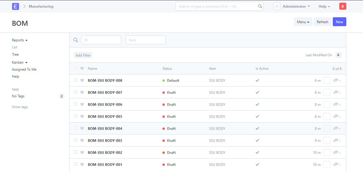
Task: Click the assignment icon on BOM-SSU BODY-007
Action: click(327, 92)
